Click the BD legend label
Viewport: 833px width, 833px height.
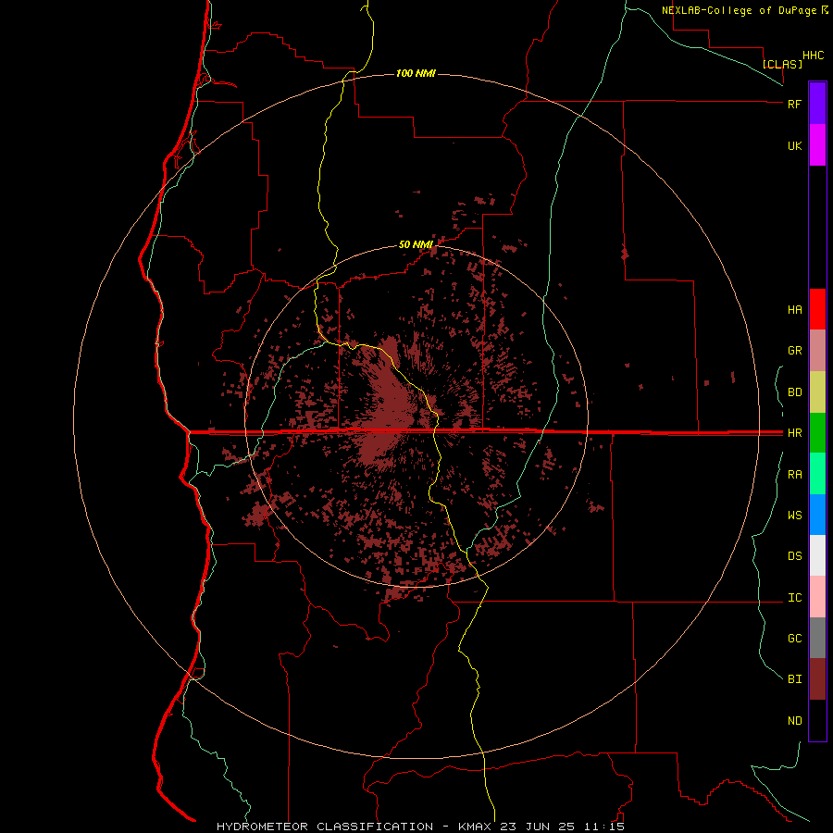pyautogui.click(x=794, y=392)
